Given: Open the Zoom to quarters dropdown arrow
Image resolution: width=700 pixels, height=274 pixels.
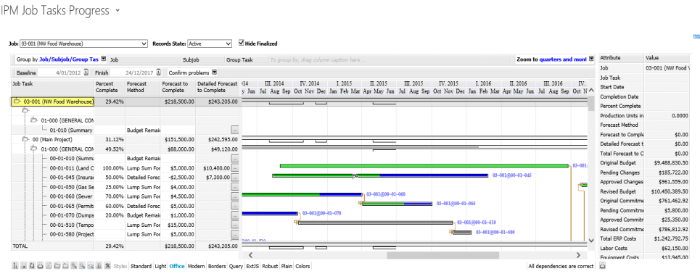Looking at the screenshot, I should point(591,59).
